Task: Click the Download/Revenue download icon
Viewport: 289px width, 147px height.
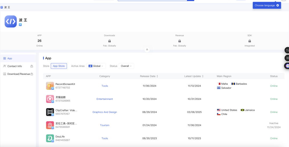Action: pos(5,74)
